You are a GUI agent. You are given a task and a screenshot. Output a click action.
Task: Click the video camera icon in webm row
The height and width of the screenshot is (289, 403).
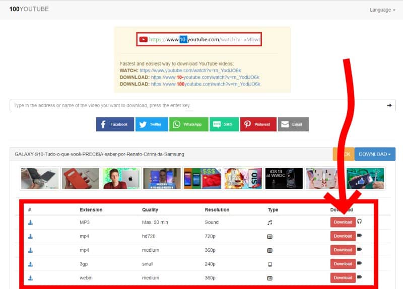click(x=360, y=277)
